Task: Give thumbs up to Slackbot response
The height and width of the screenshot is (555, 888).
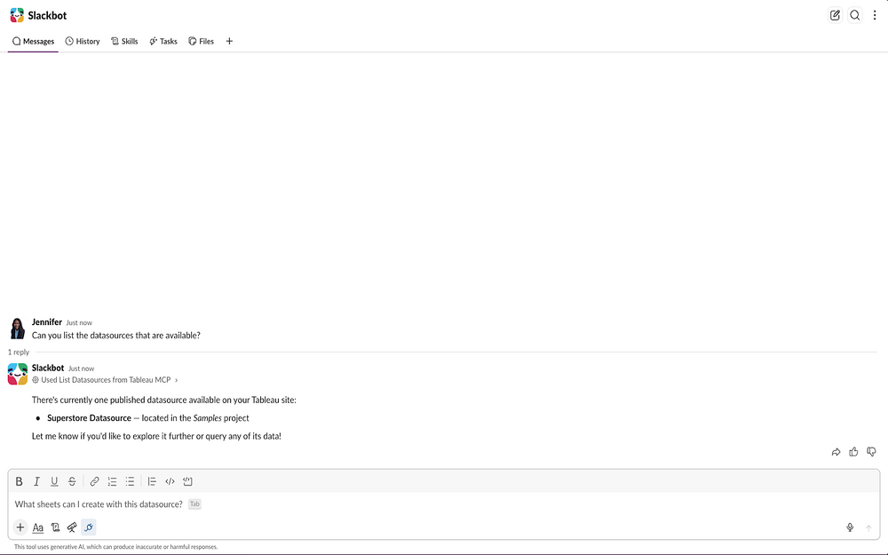Action: tap(853, 452)
